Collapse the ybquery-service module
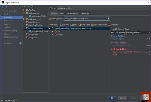 click(x=24, y=28)
